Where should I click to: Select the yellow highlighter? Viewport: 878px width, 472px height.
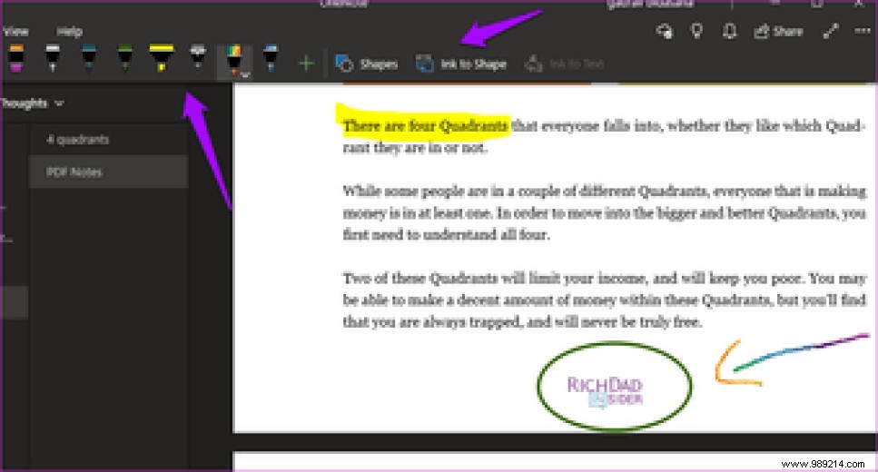162,59
